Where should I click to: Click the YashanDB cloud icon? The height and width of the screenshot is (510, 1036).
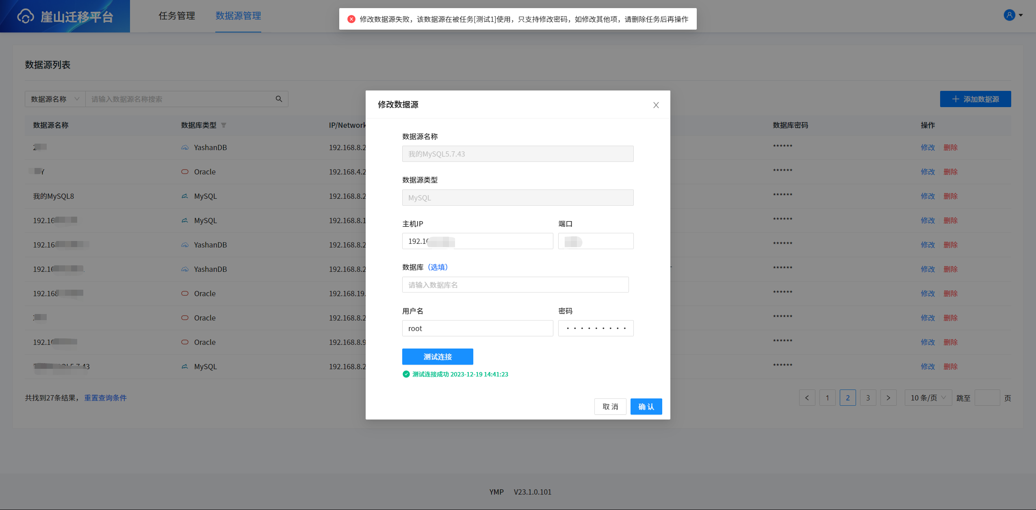[184, 147]
